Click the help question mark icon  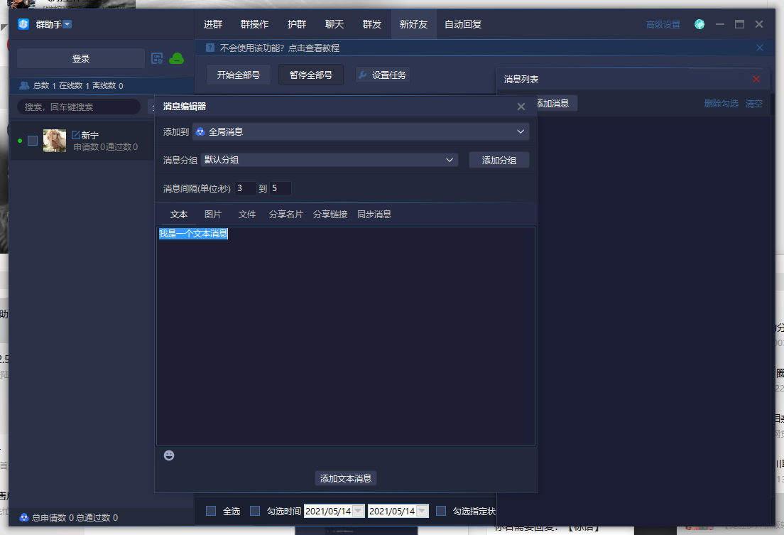[x=210, y=48]
